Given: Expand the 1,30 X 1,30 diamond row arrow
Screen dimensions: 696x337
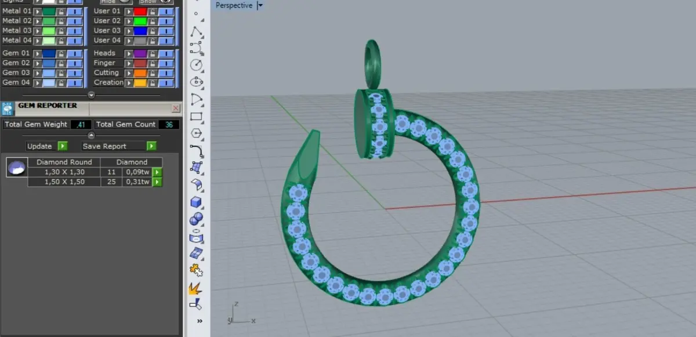Looking at the screenshot, I should (x=157, y=172).
